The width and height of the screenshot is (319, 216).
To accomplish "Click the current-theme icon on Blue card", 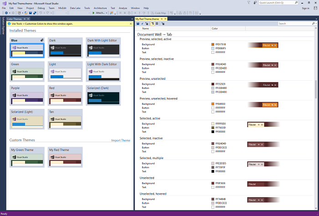I will pyautogui.click(x=42, y=40).
